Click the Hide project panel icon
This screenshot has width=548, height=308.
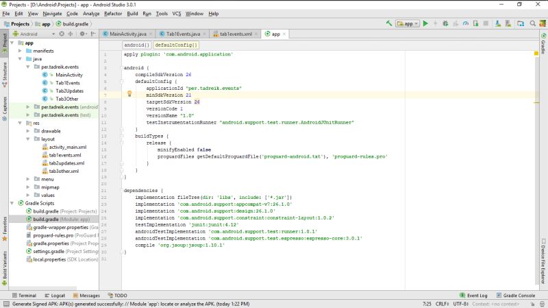pyautogui.click(x=93, y=34)
